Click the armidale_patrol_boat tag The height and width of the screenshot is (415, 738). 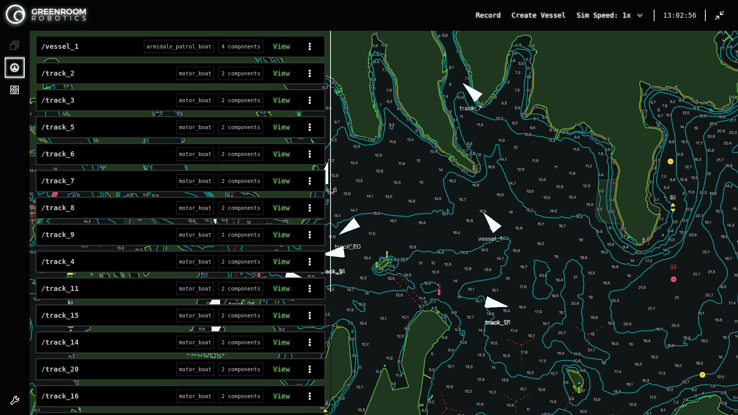(x=179, y=46)
